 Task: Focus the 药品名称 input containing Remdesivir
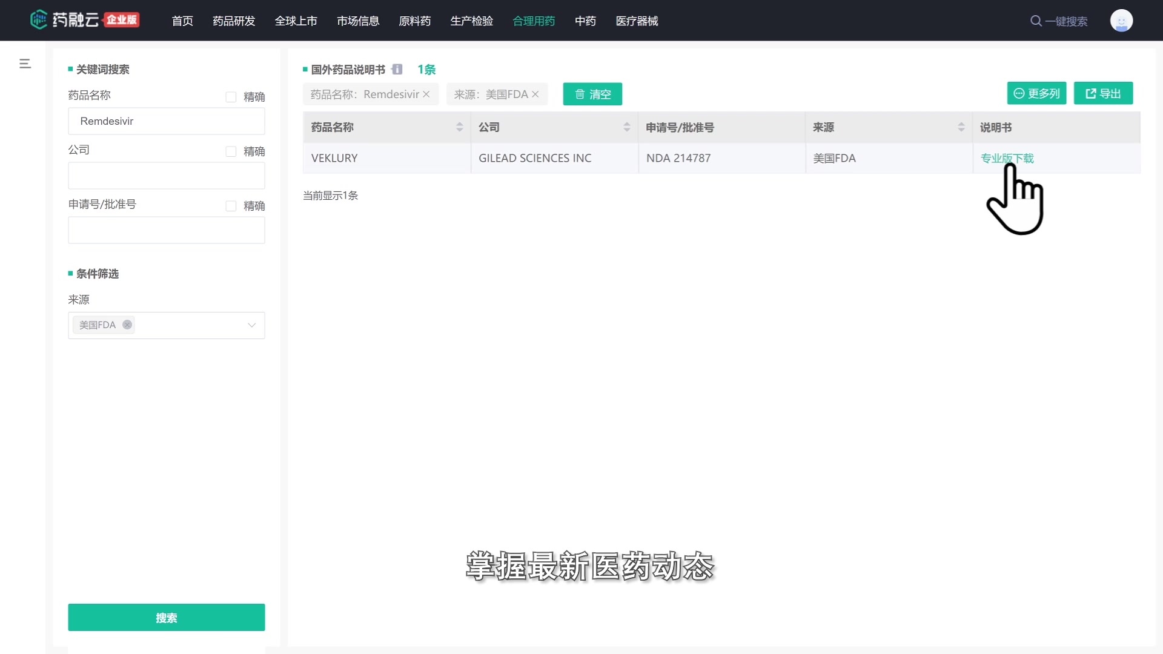pyautogui.click(x=167, y=121)
